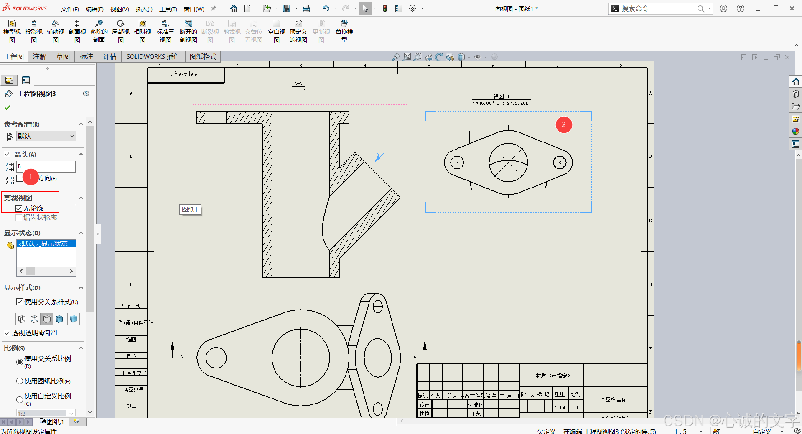Click the display state list horizontal scrollbar
This screenshot has height=434, width=802.
click(x=46, y=271)
